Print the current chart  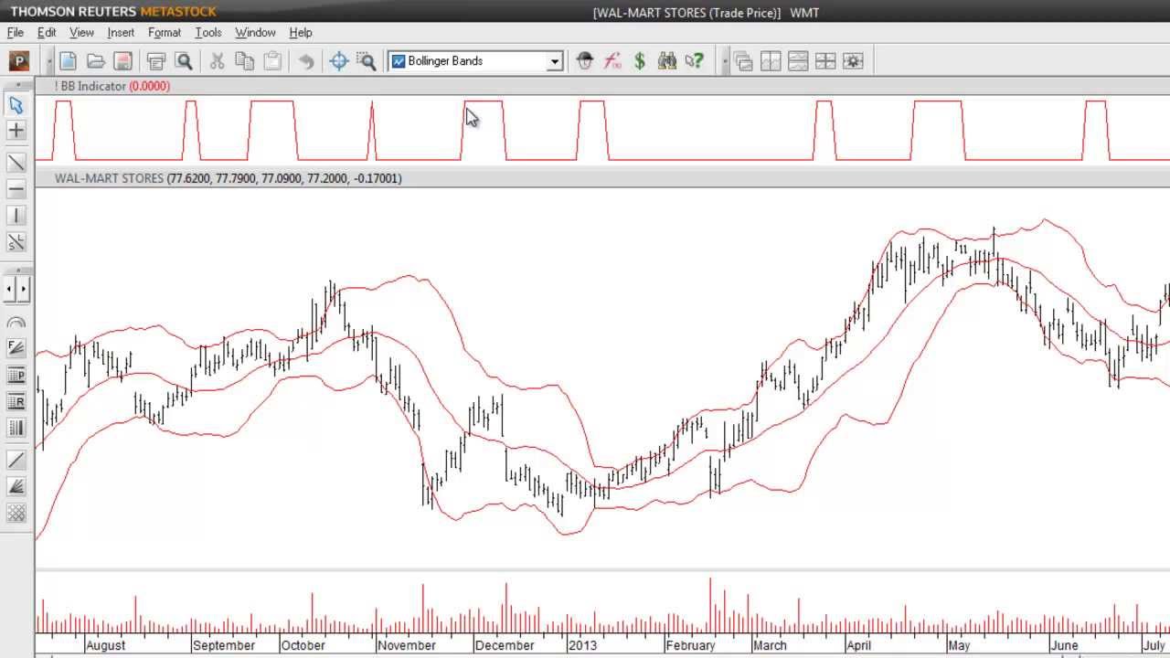point(156,61)
